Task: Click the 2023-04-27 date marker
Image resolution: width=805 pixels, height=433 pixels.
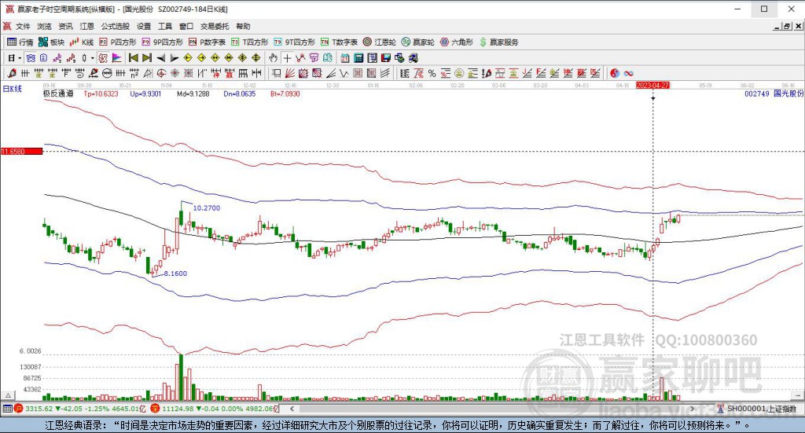Action: 653,85
